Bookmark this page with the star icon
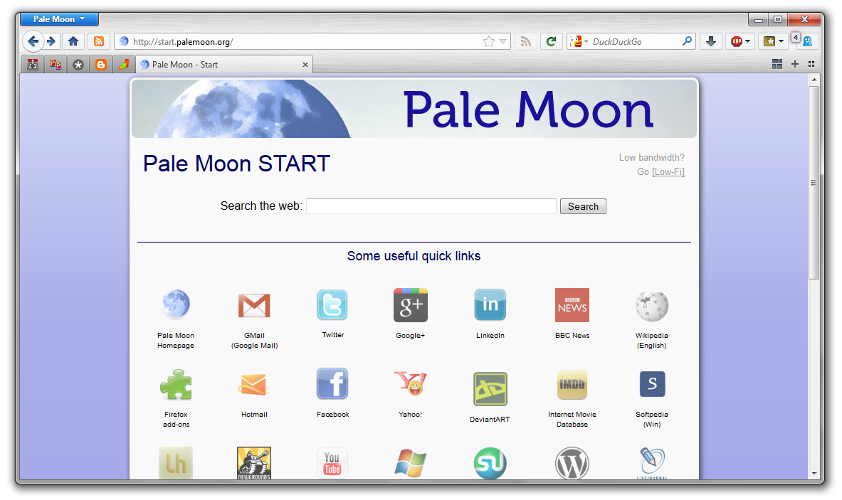842x500 pixels. tap(489, 41)
